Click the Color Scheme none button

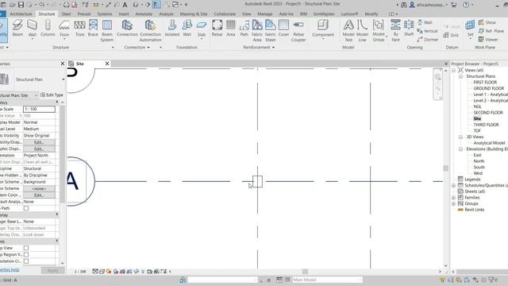pyautogui.click(x=39, y=188)
